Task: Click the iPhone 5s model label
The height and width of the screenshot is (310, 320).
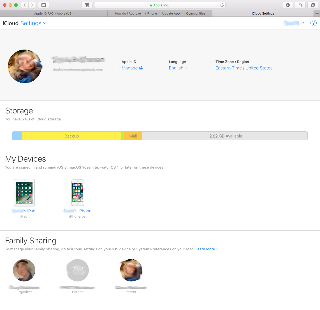Action: click(77, 216)
